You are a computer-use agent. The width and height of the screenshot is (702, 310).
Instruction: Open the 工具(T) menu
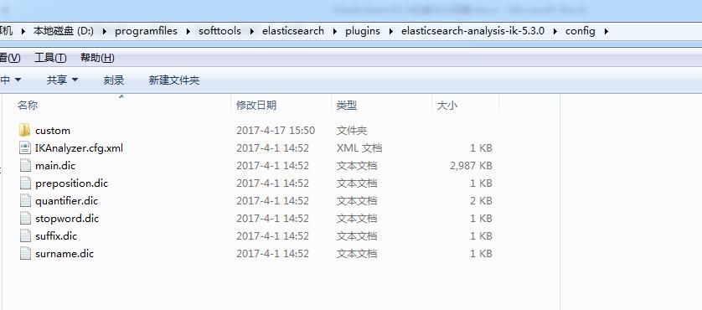[x=50, y=58]
